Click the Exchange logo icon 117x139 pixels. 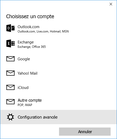coord(10,43)
